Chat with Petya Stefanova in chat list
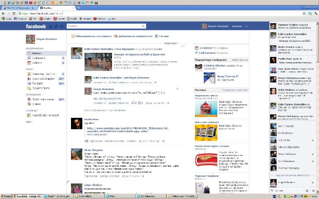The image size is (319, 199). pyautogui.click(x=293, y=154)
